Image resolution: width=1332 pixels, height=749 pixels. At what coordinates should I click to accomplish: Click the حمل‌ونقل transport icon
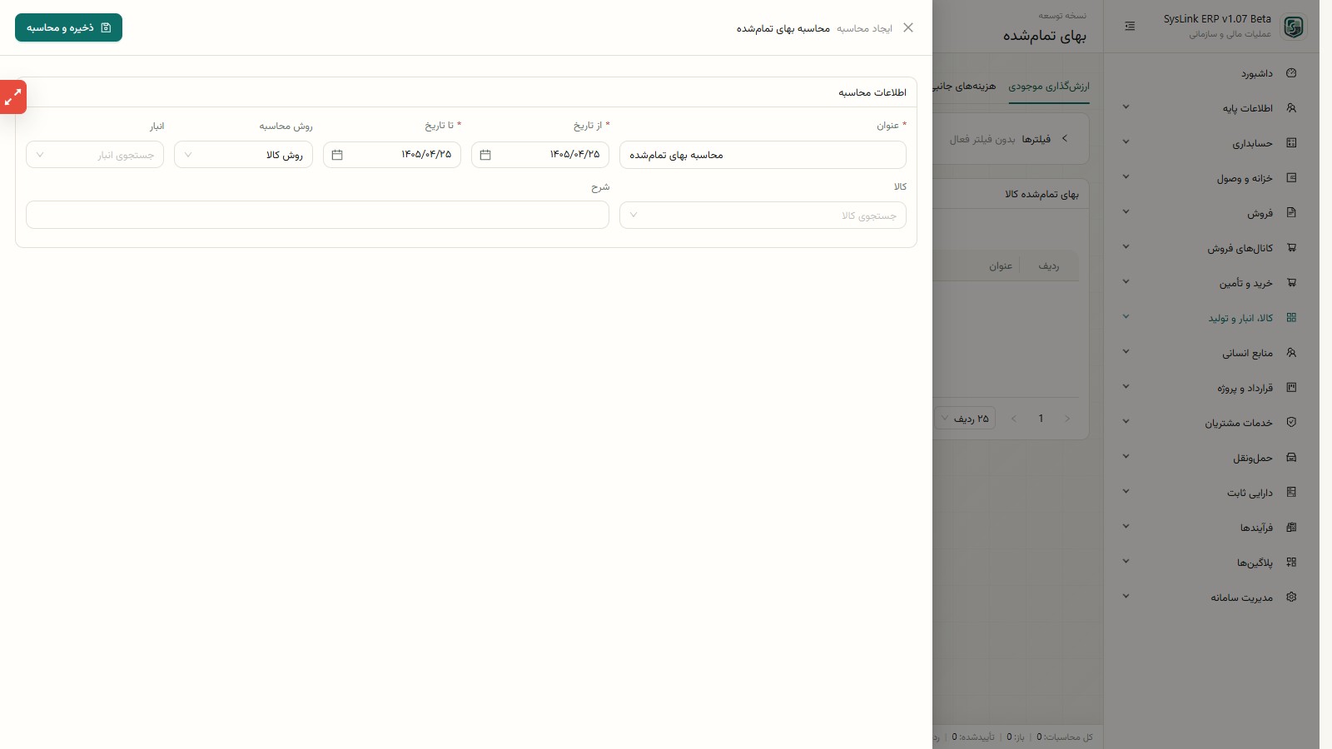point(1291,458)
